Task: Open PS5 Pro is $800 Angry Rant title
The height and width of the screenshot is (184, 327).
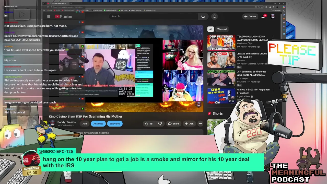Action: point(253,91)
